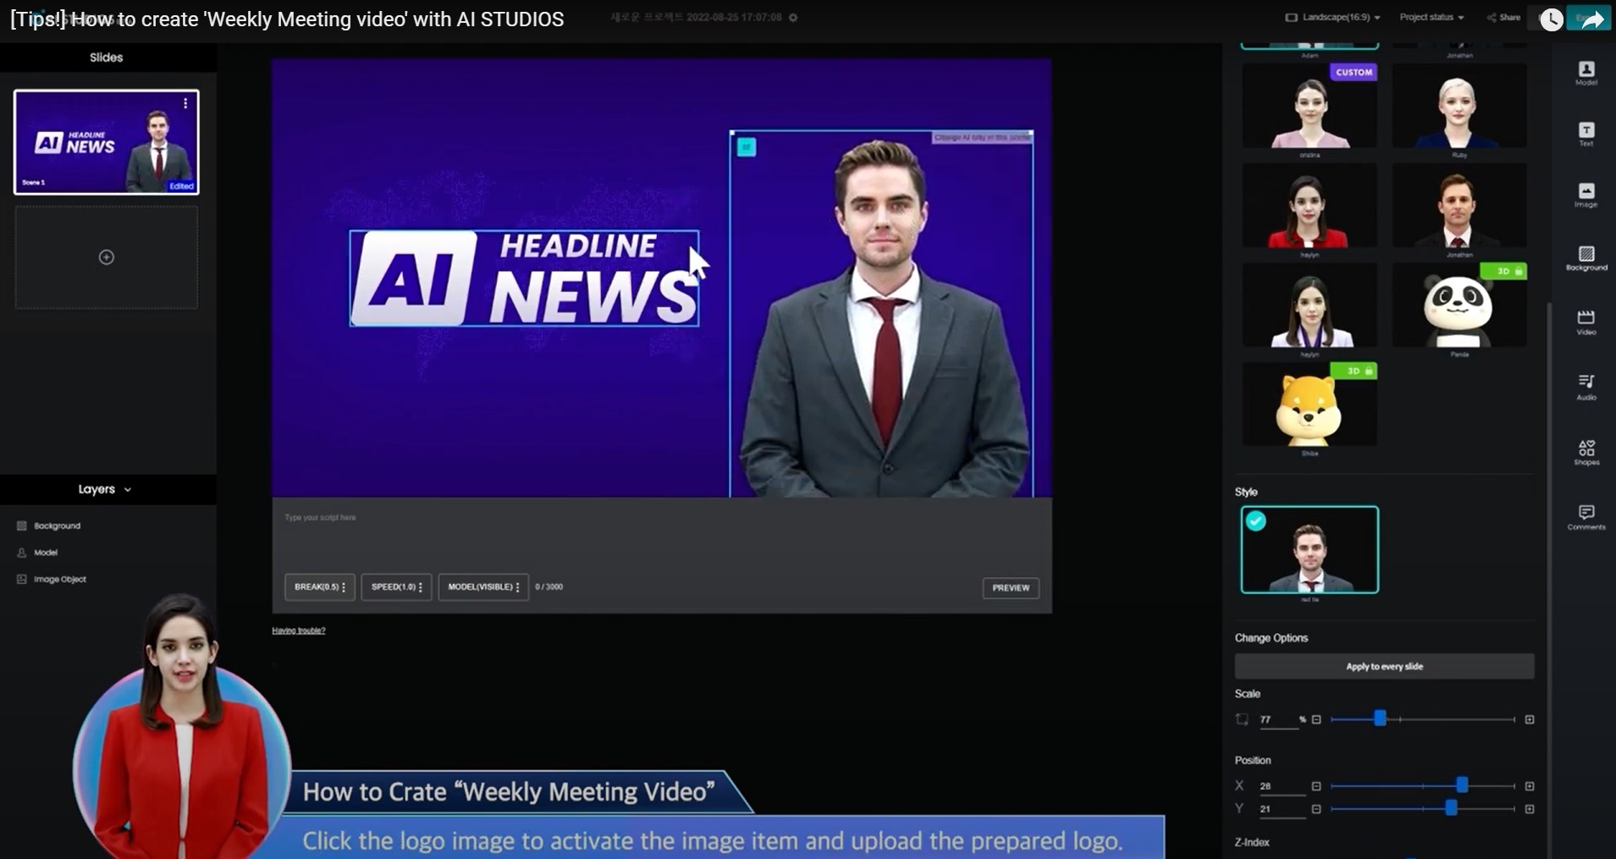Click the X position value field

click(1282, 786)
